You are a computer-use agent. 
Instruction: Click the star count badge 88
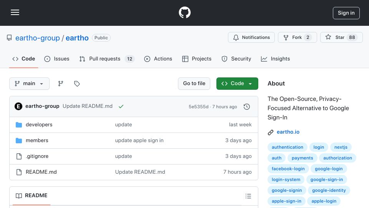click(352, 37)
